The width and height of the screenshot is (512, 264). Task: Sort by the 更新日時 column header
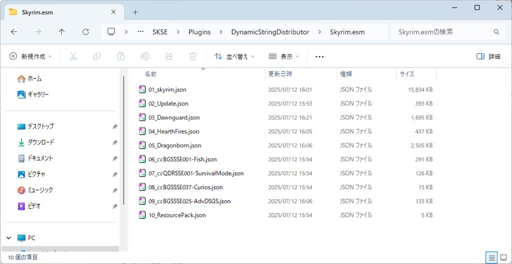pyautogui.click(x=300, y=74)
